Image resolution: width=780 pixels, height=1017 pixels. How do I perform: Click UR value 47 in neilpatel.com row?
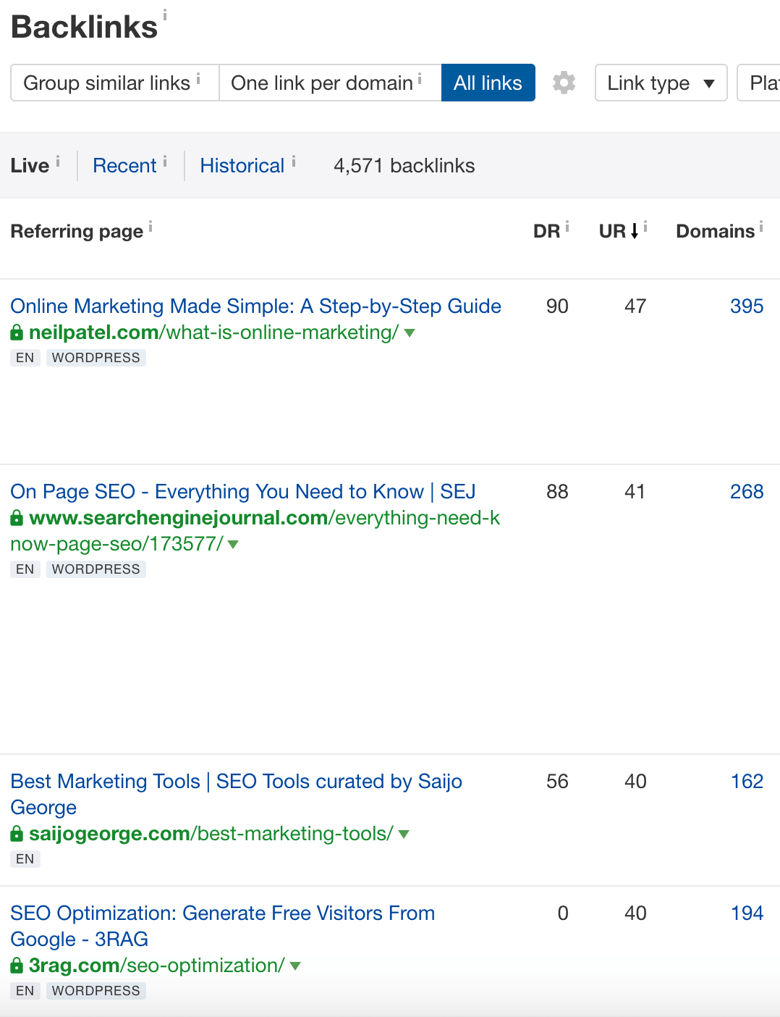635,306
